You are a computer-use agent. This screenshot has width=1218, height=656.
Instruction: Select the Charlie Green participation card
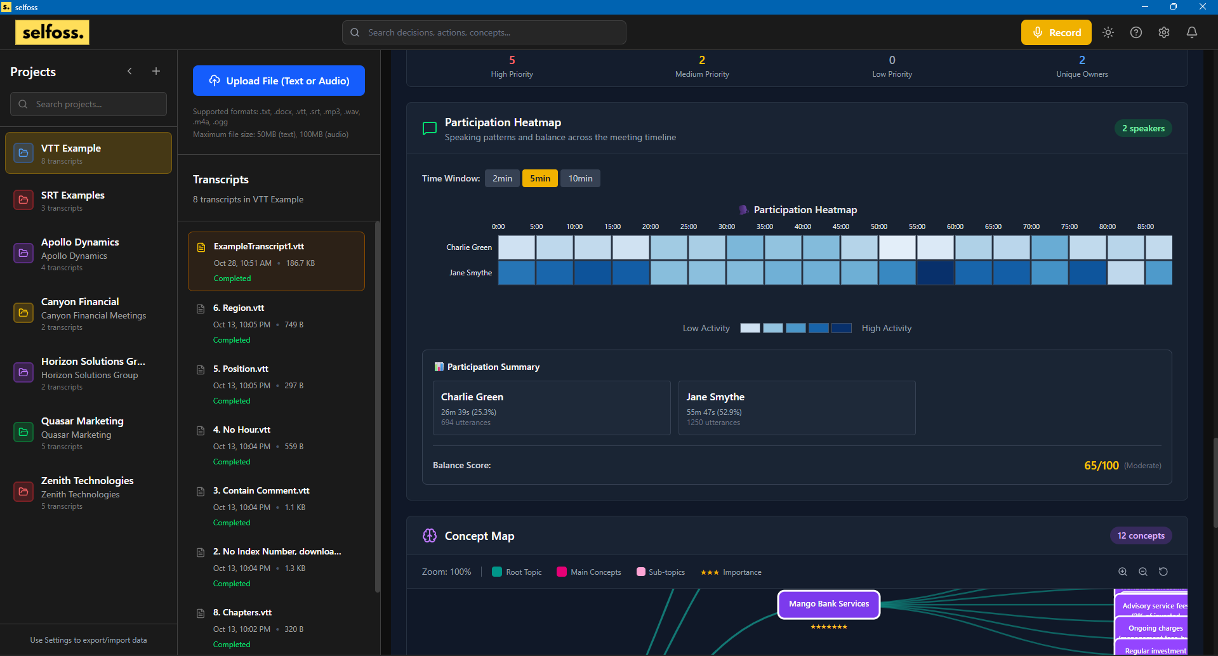[552, 408]
